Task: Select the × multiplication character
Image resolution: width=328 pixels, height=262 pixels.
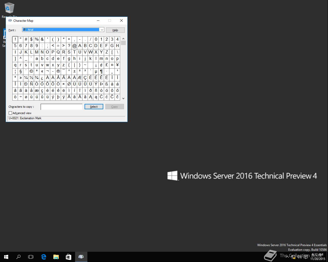Action: coord(64,84)
